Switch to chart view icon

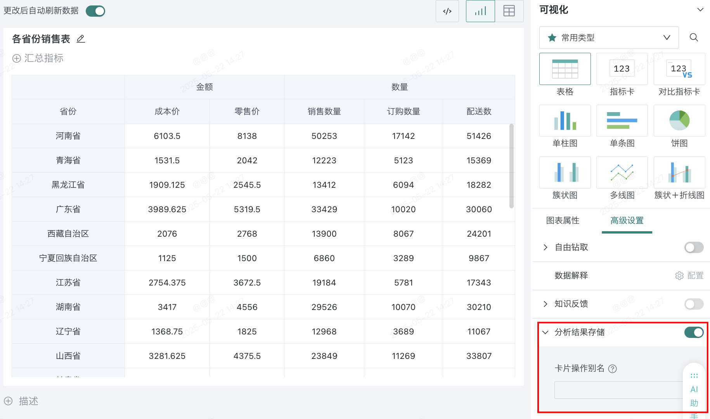pos(480,11)
